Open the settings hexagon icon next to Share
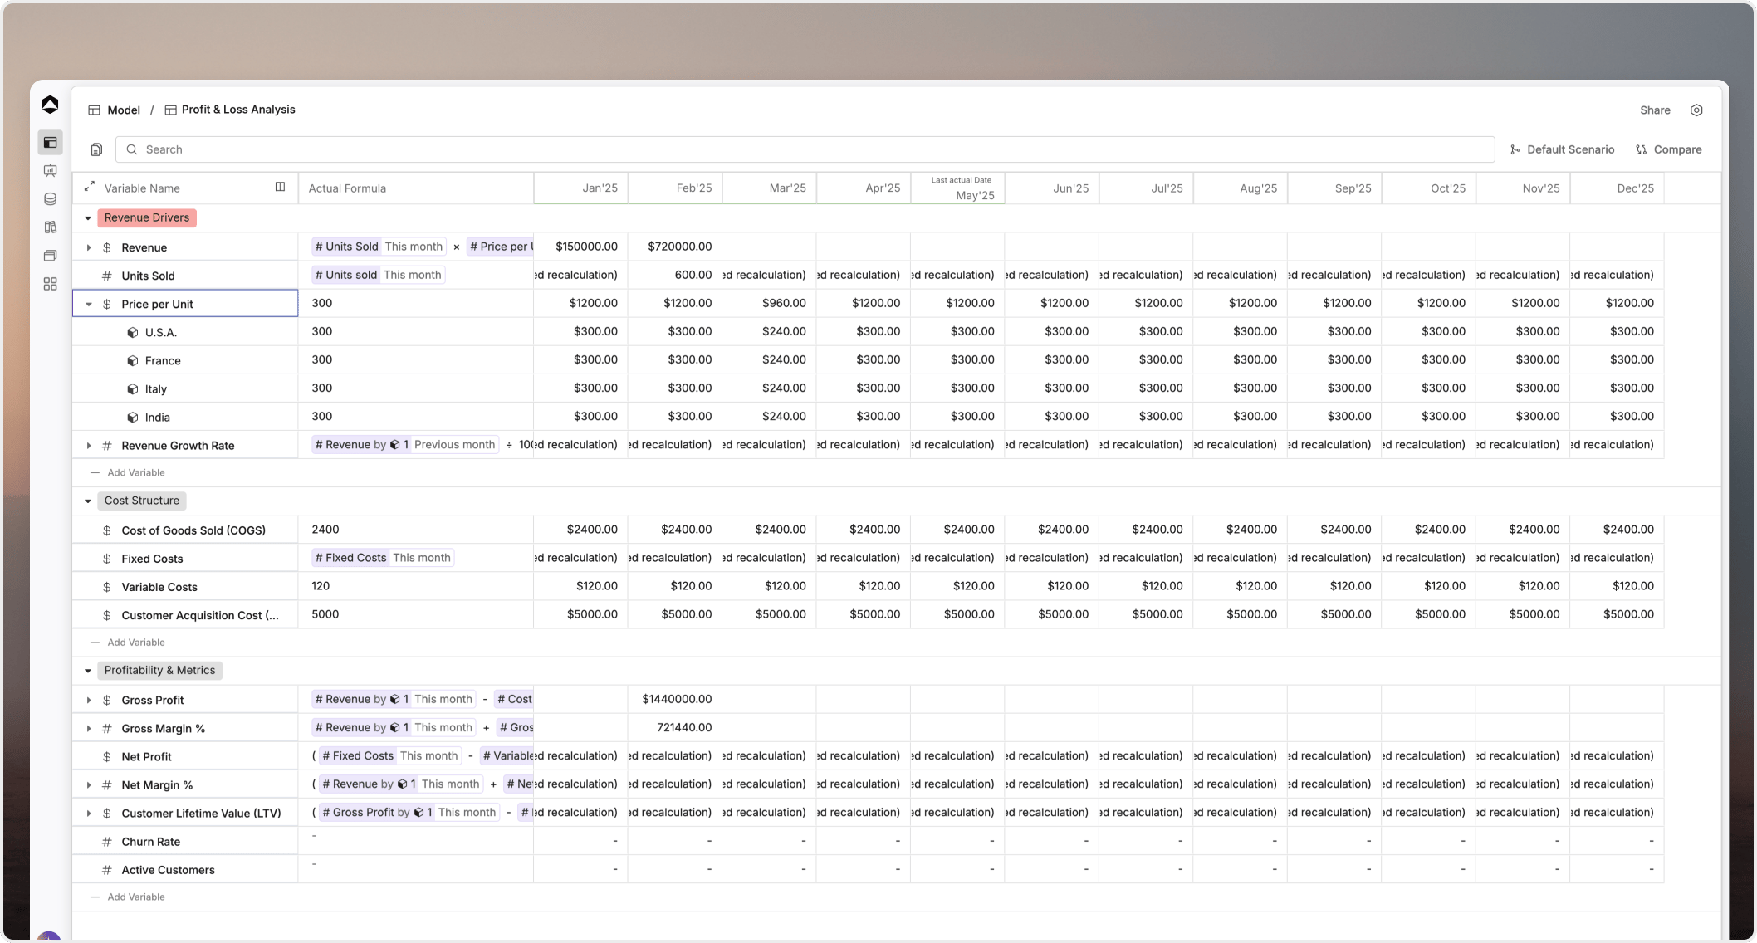 tap(1696, 110)
